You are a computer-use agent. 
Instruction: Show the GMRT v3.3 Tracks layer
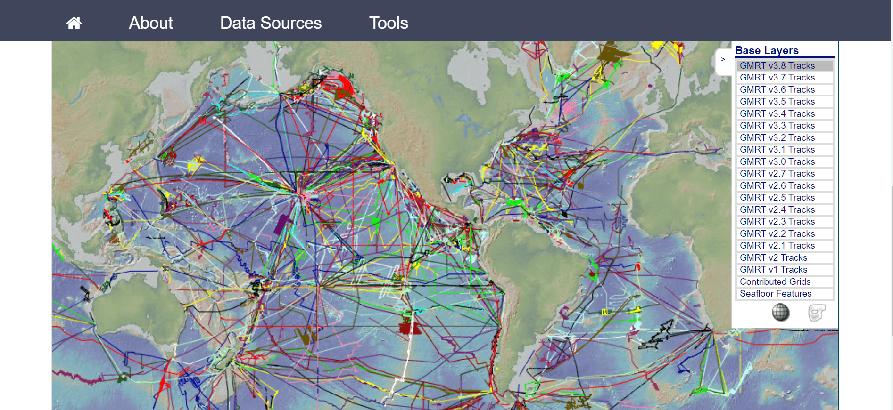pos(777,126)
